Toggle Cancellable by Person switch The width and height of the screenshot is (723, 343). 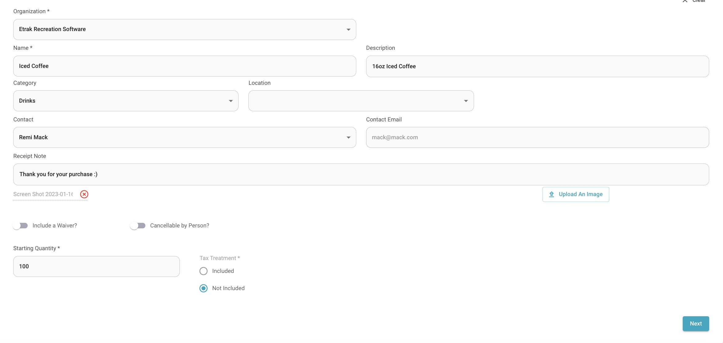pos(138,226)
